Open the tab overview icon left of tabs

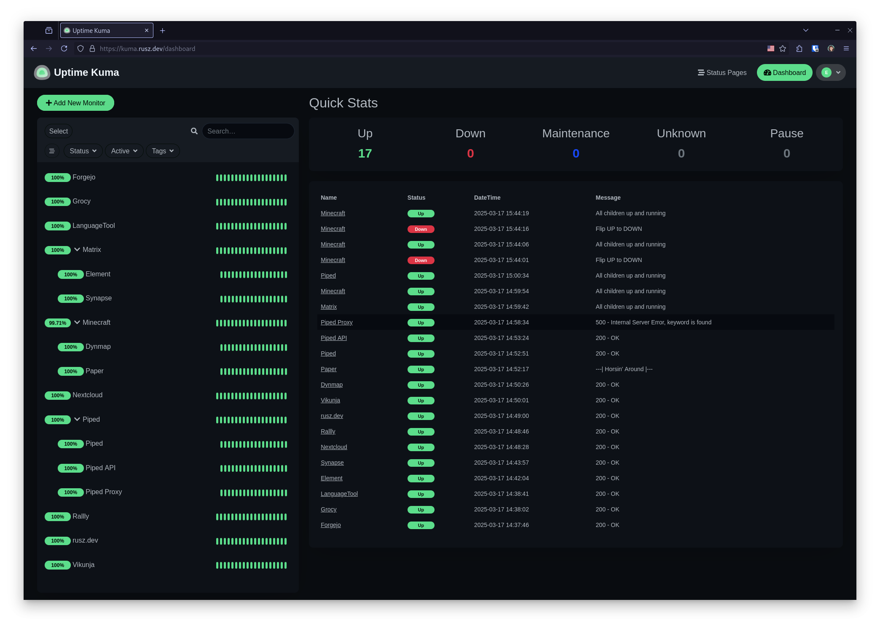49,30
